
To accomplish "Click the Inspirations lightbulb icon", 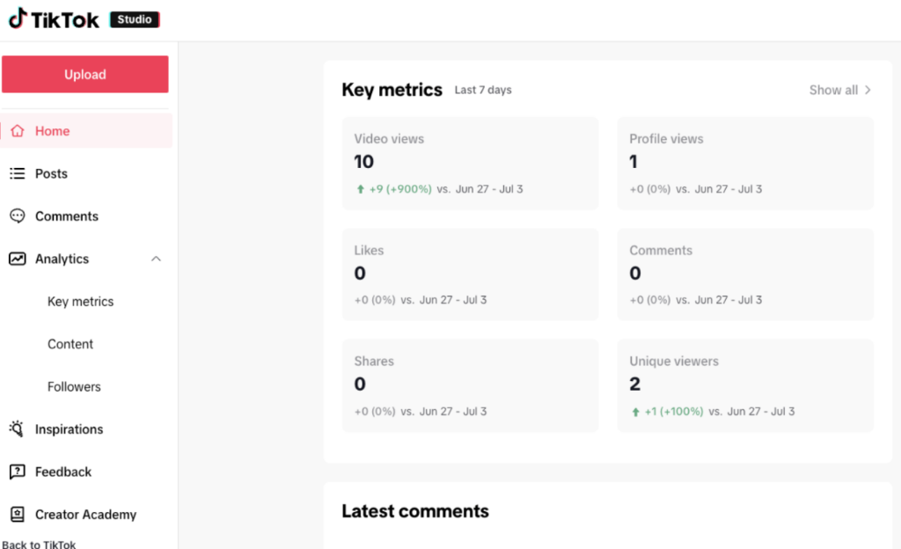I will click(x=17, y=429).
